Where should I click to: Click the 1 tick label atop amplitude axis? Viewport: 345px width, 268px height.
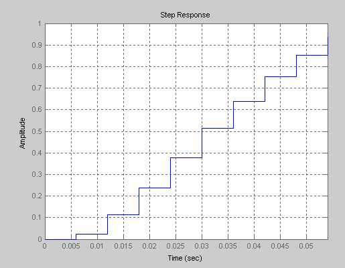click(40, 23)
